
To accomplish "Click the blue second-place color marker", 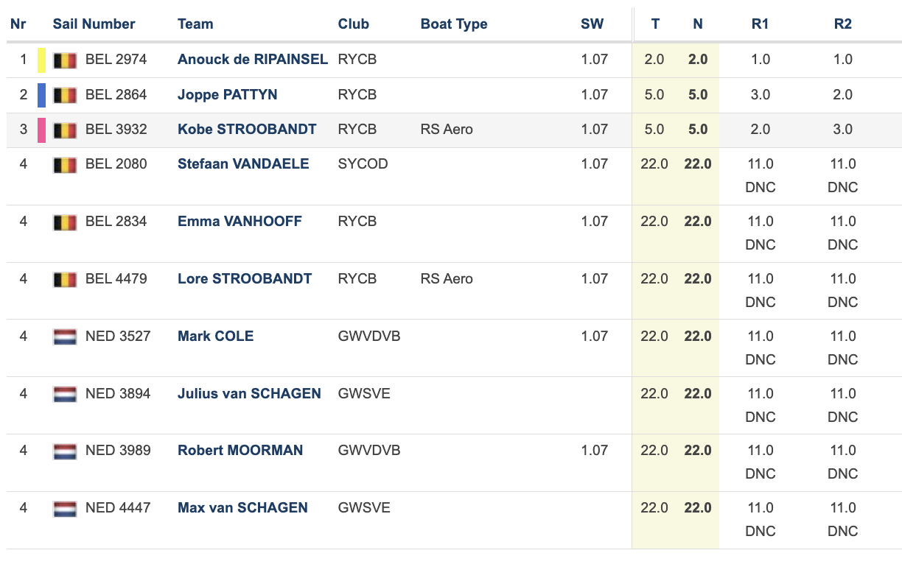I will pyautogui.click(x=42, y=95).
